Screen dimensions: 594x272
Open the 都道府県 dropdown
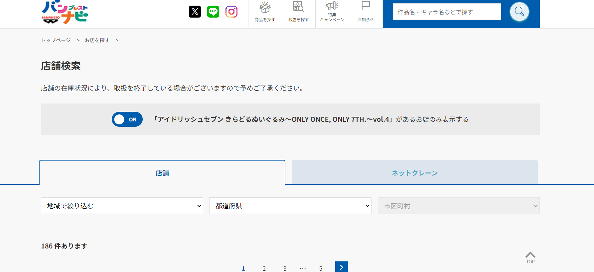pos(290,206)
